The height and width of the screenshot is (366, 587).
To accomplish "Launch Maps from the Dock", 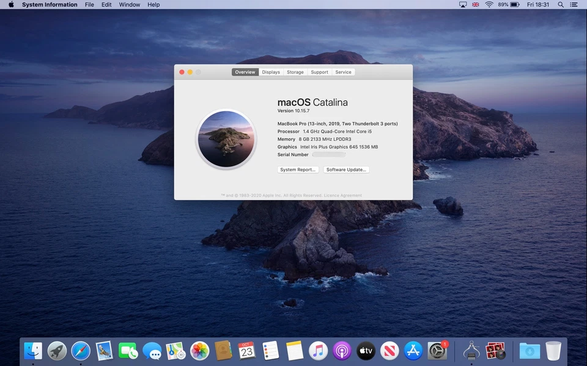I will pos(175,351).
